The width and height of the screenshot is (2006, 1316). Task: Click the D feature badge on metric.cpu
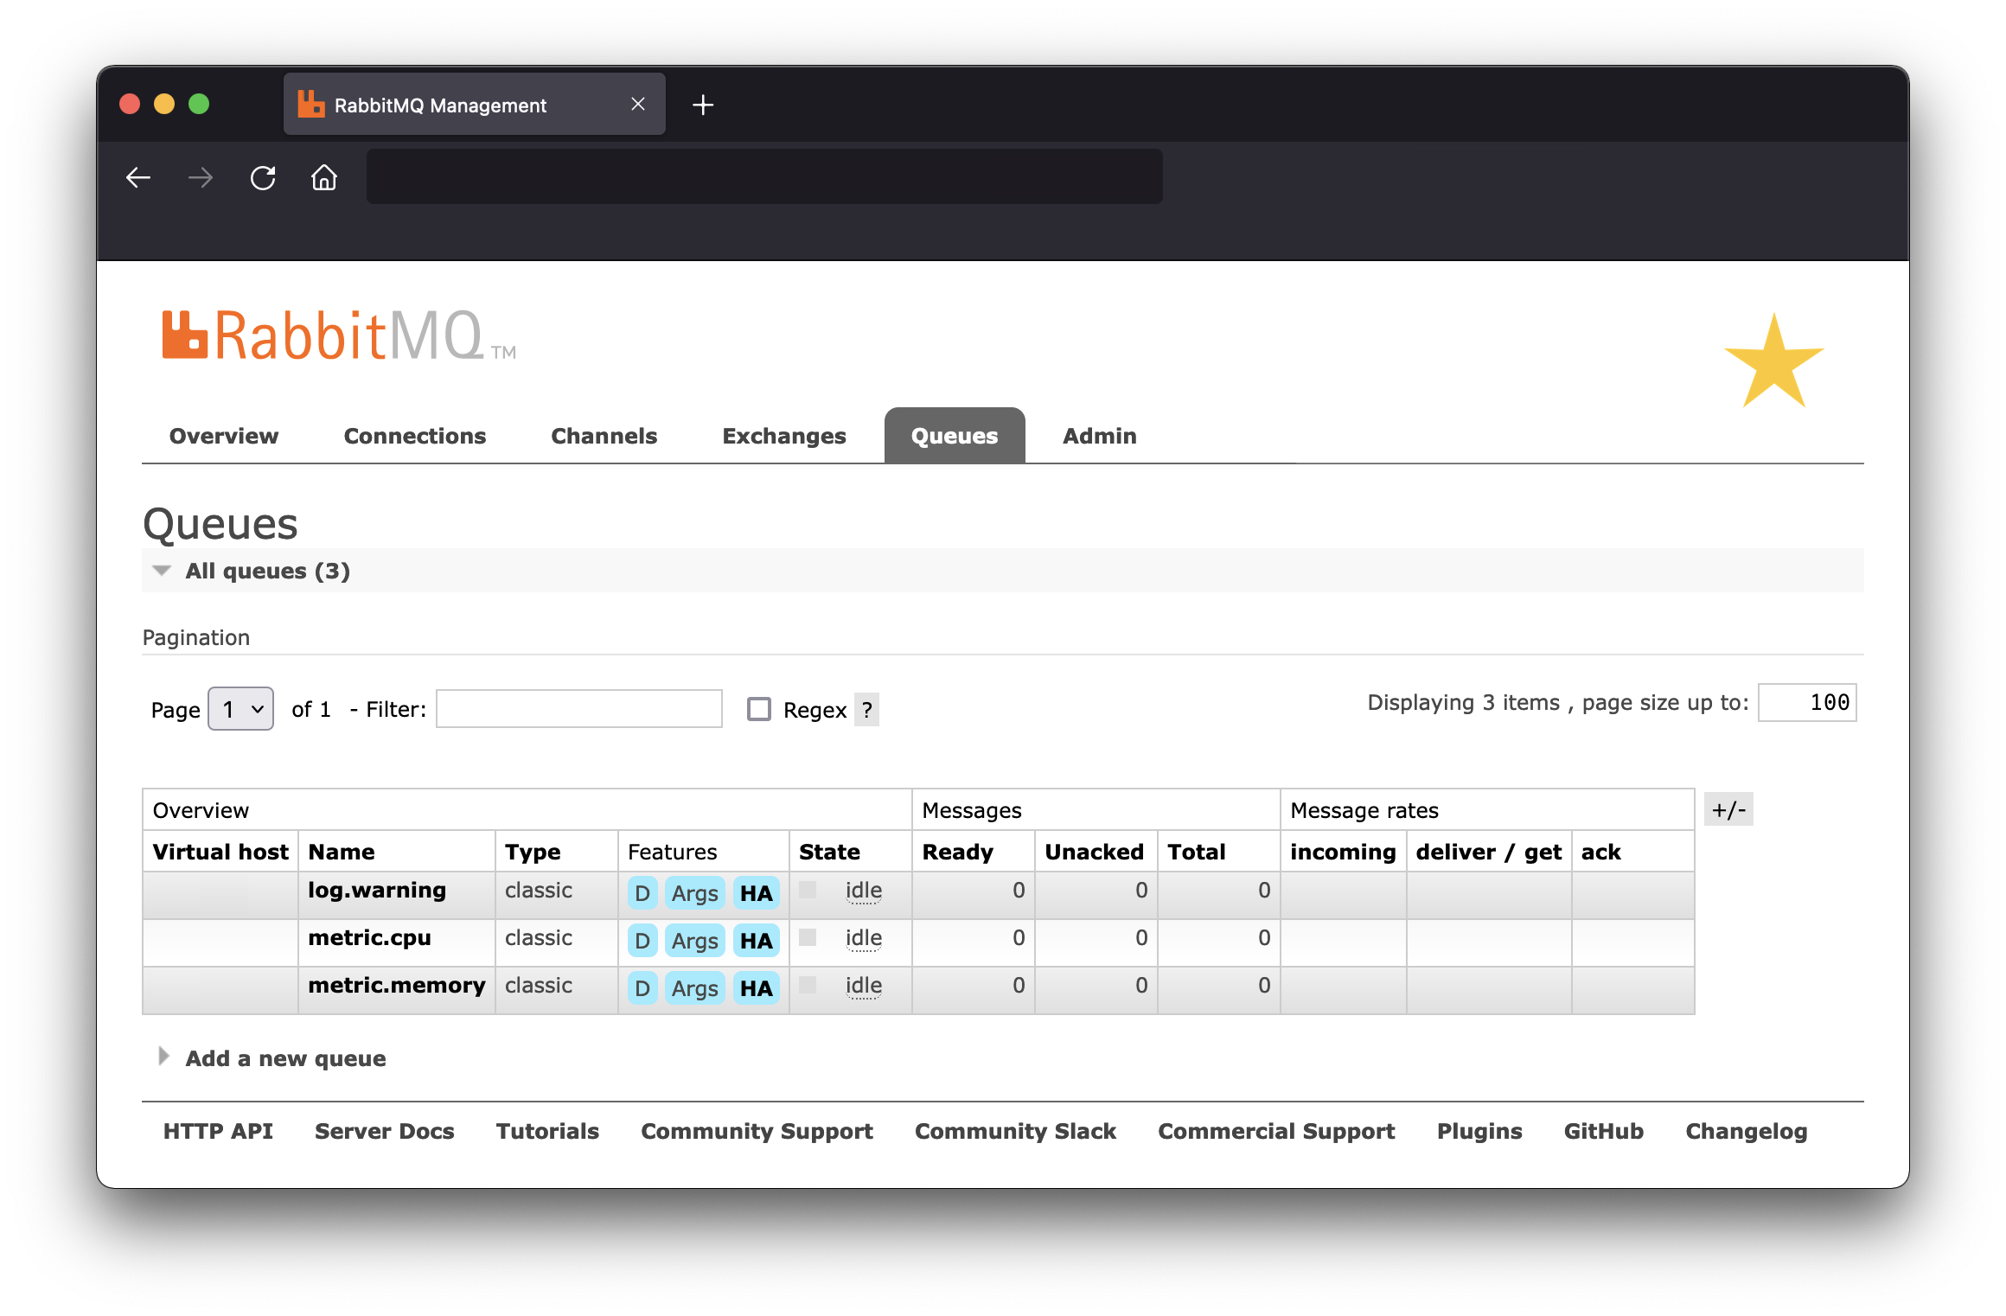(x=640, y=938)
